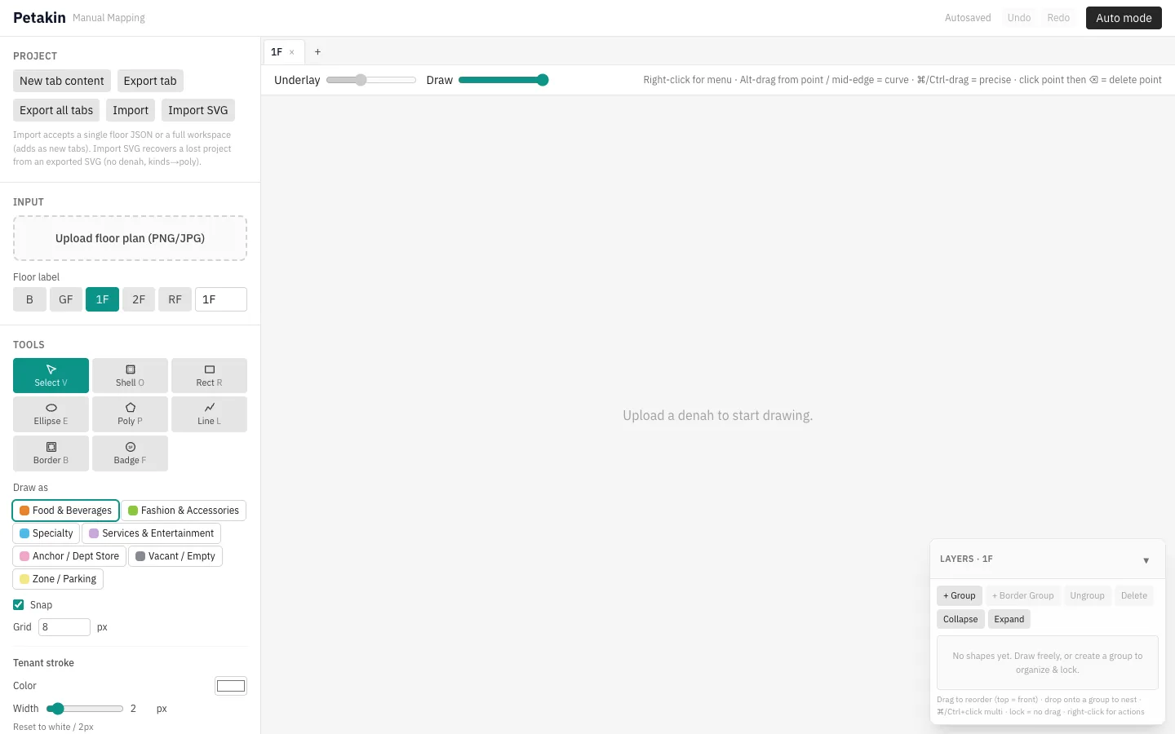Collapse the Layers panel arrow

tap(1146, 560)
